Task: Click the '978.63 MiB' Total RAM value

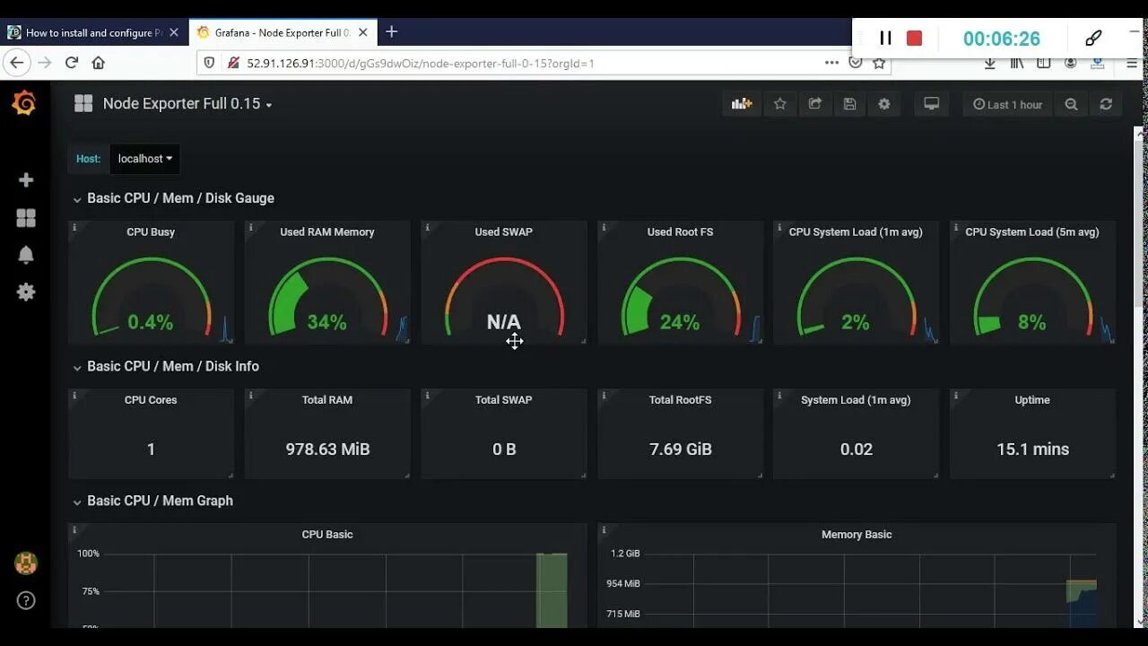Action: [327, 450]
